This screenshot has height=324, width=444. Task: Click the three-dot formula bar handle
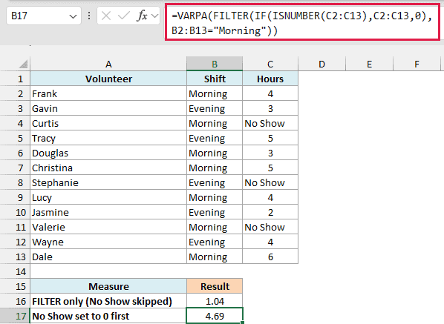(89, 16)
